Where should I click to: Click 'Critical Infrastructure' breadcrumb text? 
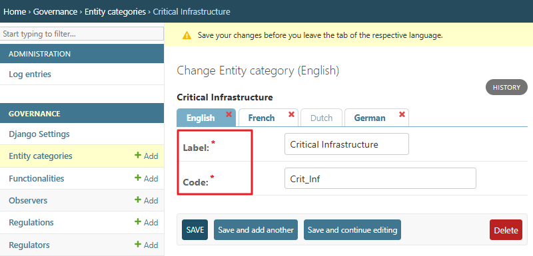[191, 12]
